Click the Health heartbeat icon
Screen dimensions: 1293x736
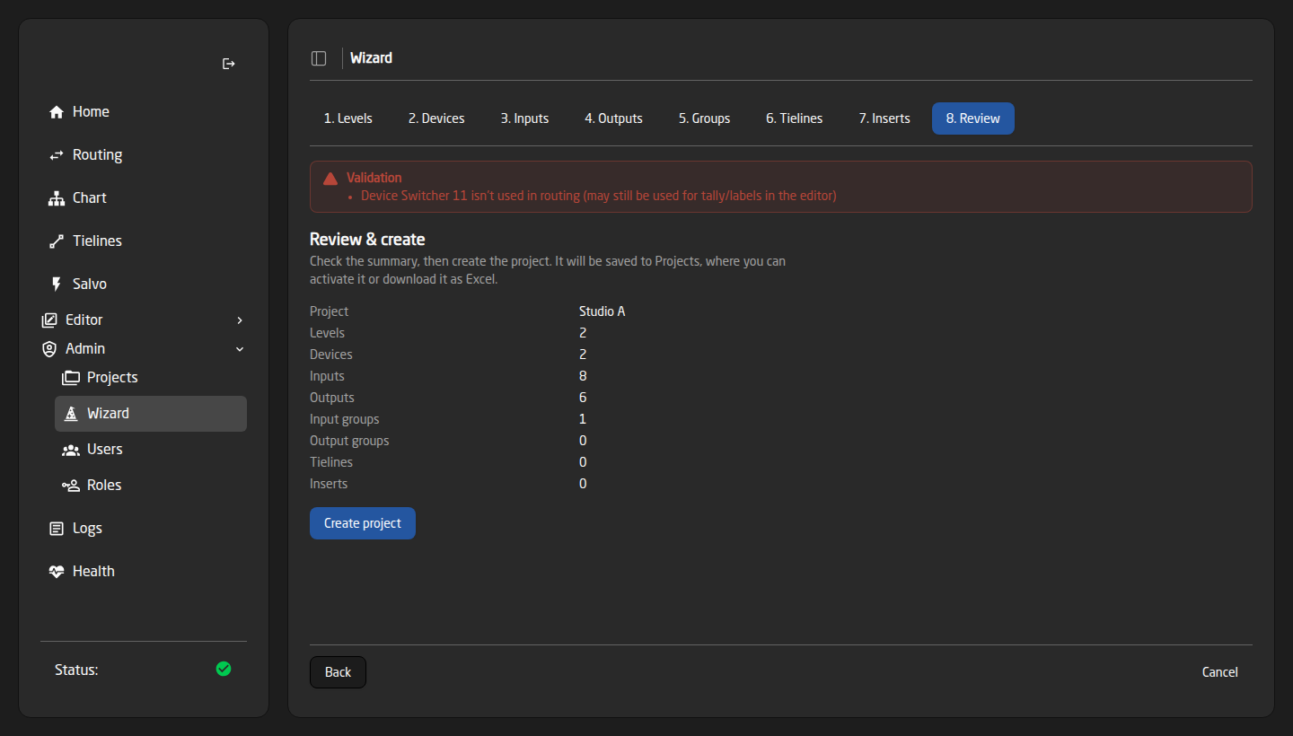(57, 572)
